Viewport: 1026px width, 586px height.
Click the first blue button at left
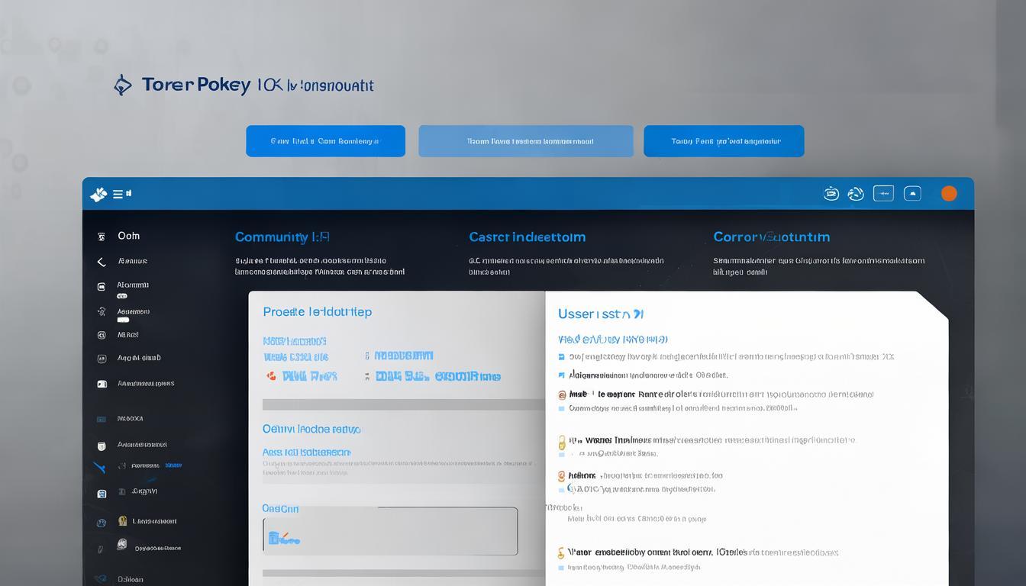coord(325,141)
